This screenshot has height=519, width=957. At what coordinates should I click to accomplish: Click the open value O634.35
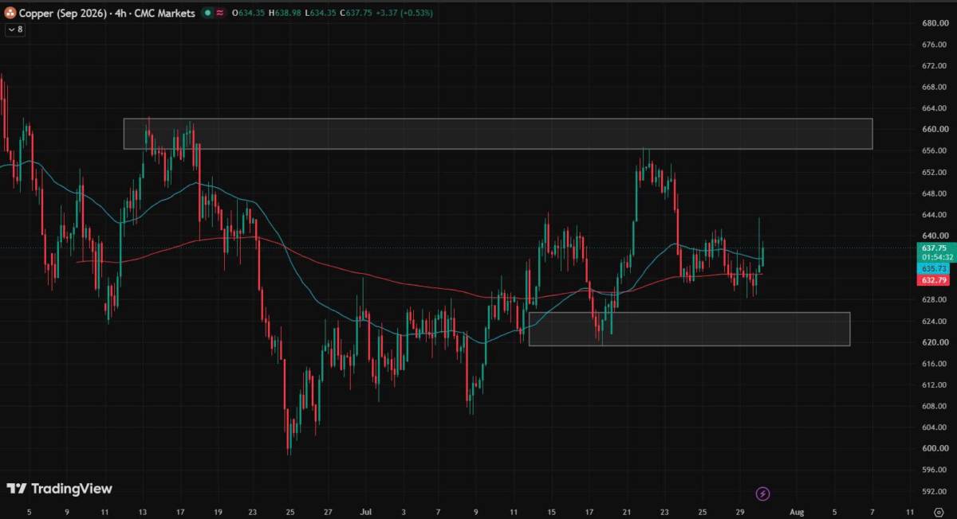click(x=247, y=14)
